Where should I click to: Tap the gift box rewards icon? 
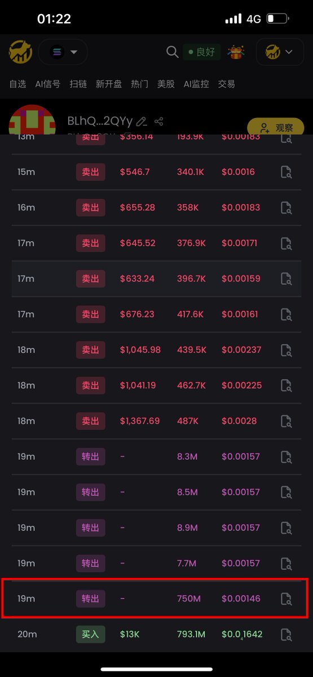(236, 52)
